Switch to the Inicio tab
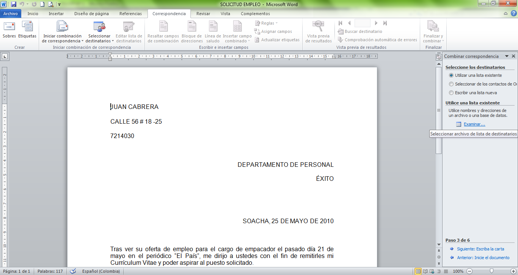The width and height of the screenshot is (518, 275). click(33, 14)
